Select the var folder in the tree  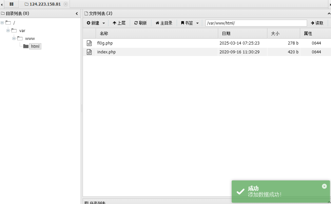pyautogui.click(x=22, y=30)
